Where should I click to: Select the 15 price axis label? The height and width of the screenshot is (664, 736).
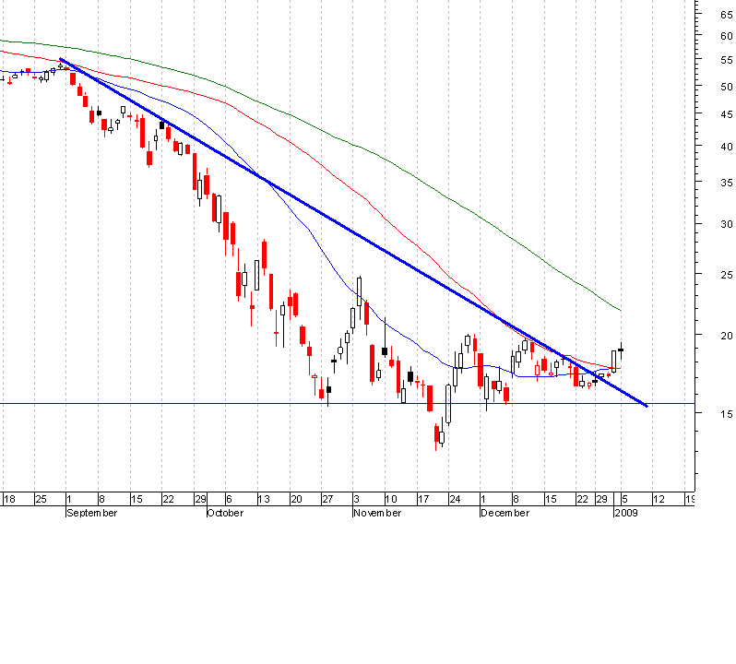pos(727,414)
